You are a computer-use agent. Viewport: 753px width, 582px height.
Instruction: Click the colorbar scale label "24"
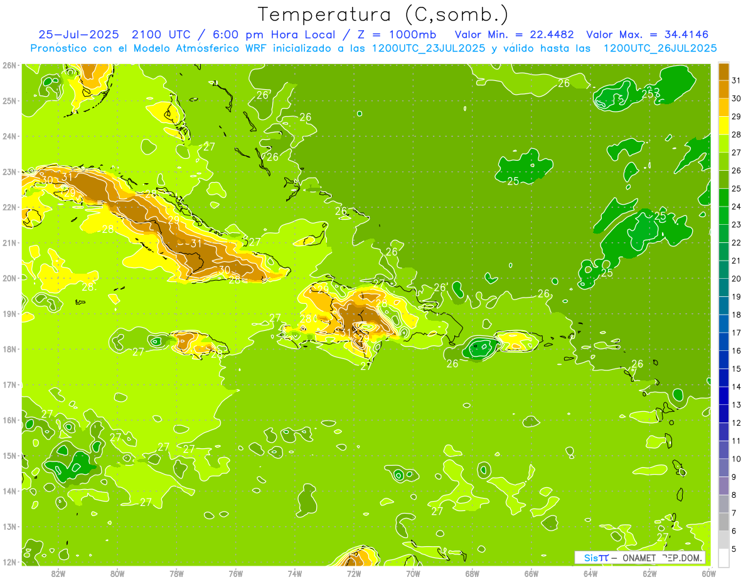tap(737, 207)
